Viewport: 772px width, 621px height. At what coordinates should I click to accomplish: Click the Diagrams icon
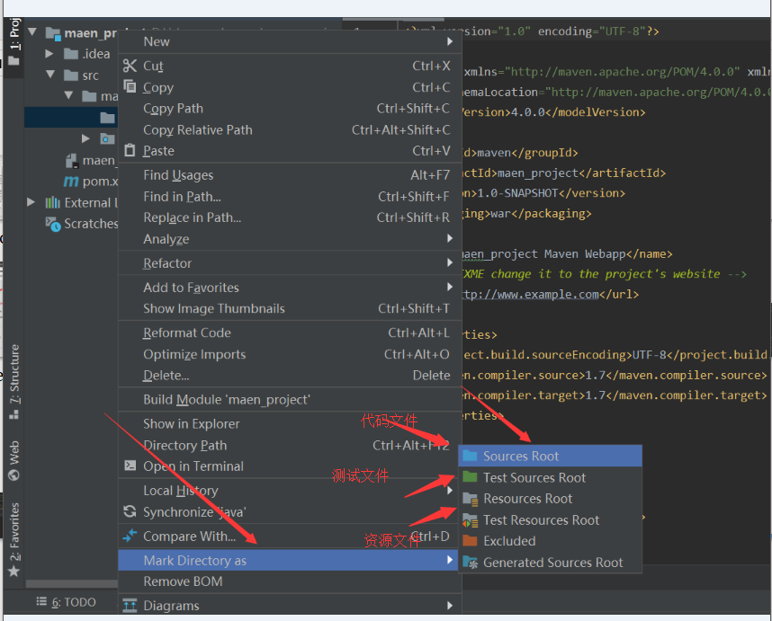click(130, 605)
